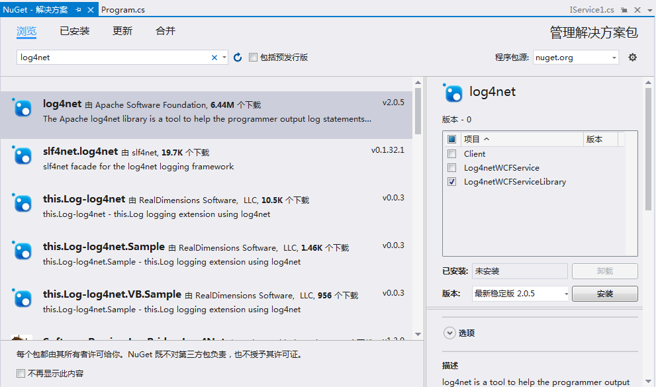Image resolution: width=656 pixels, height=387 pixels.
Task: Select the log4net package row
Action: 207,115
